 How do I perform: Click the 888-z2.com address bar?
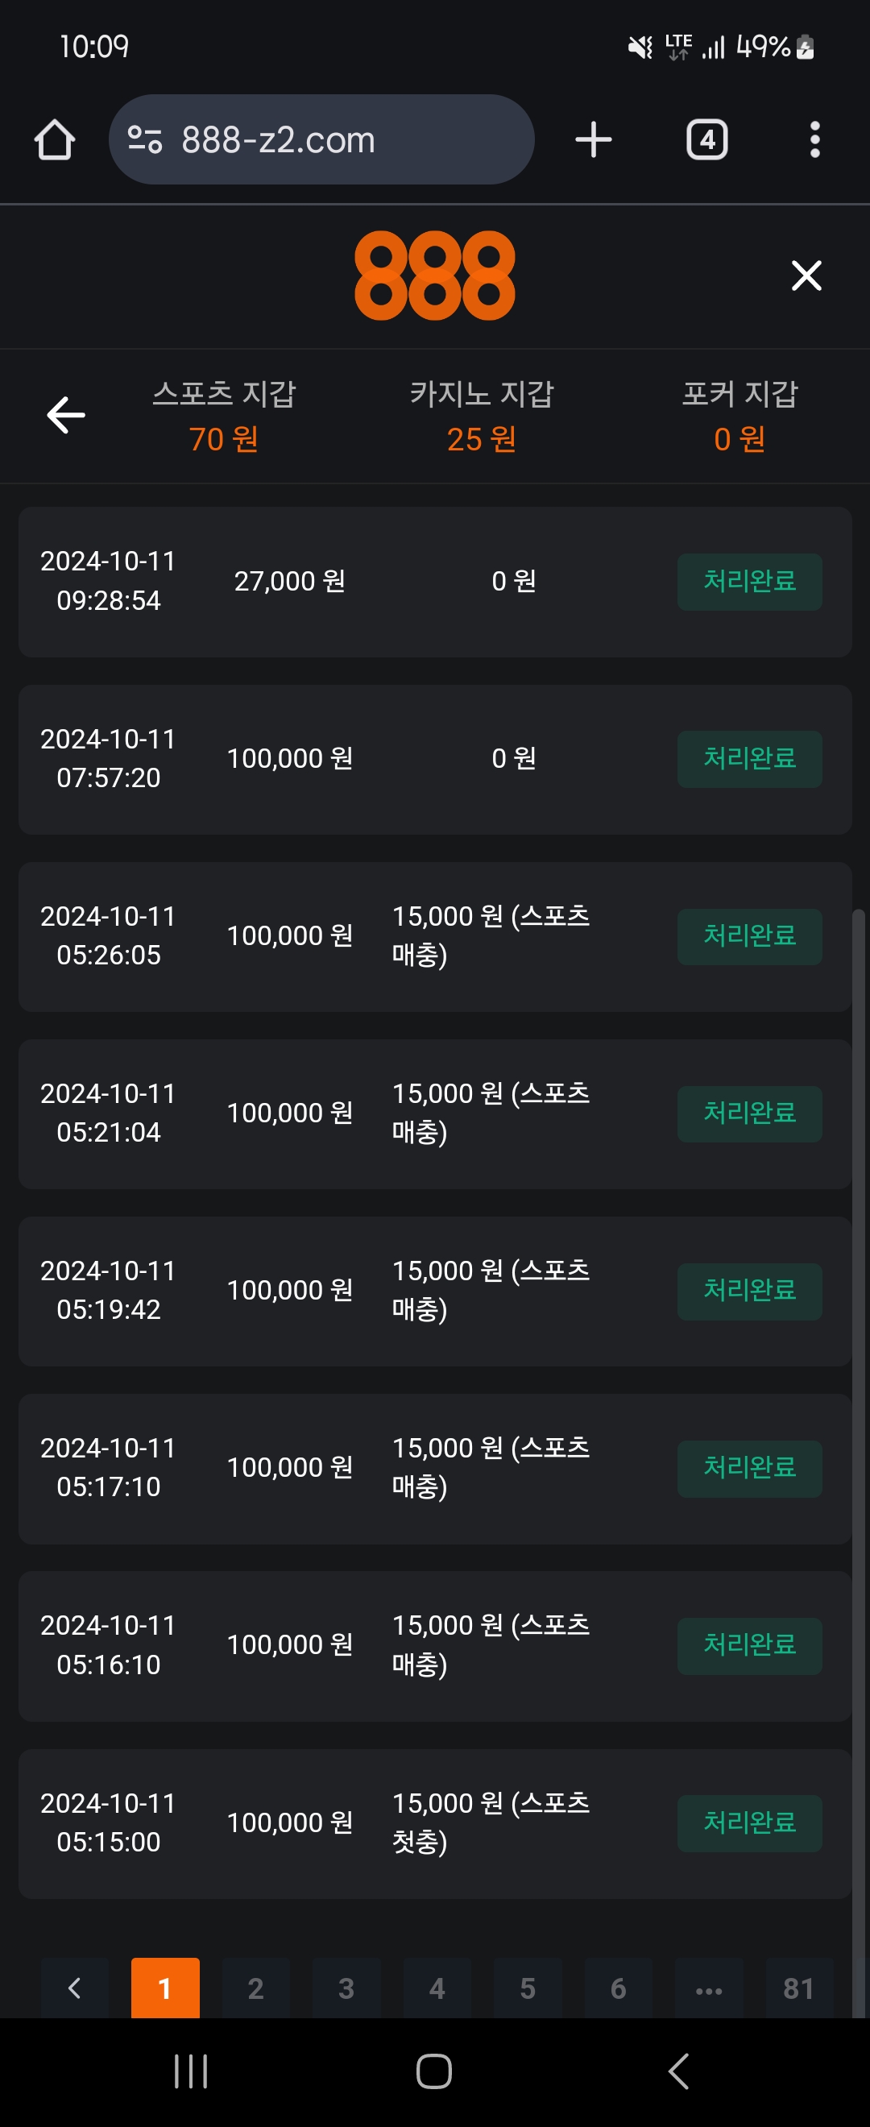322,139
